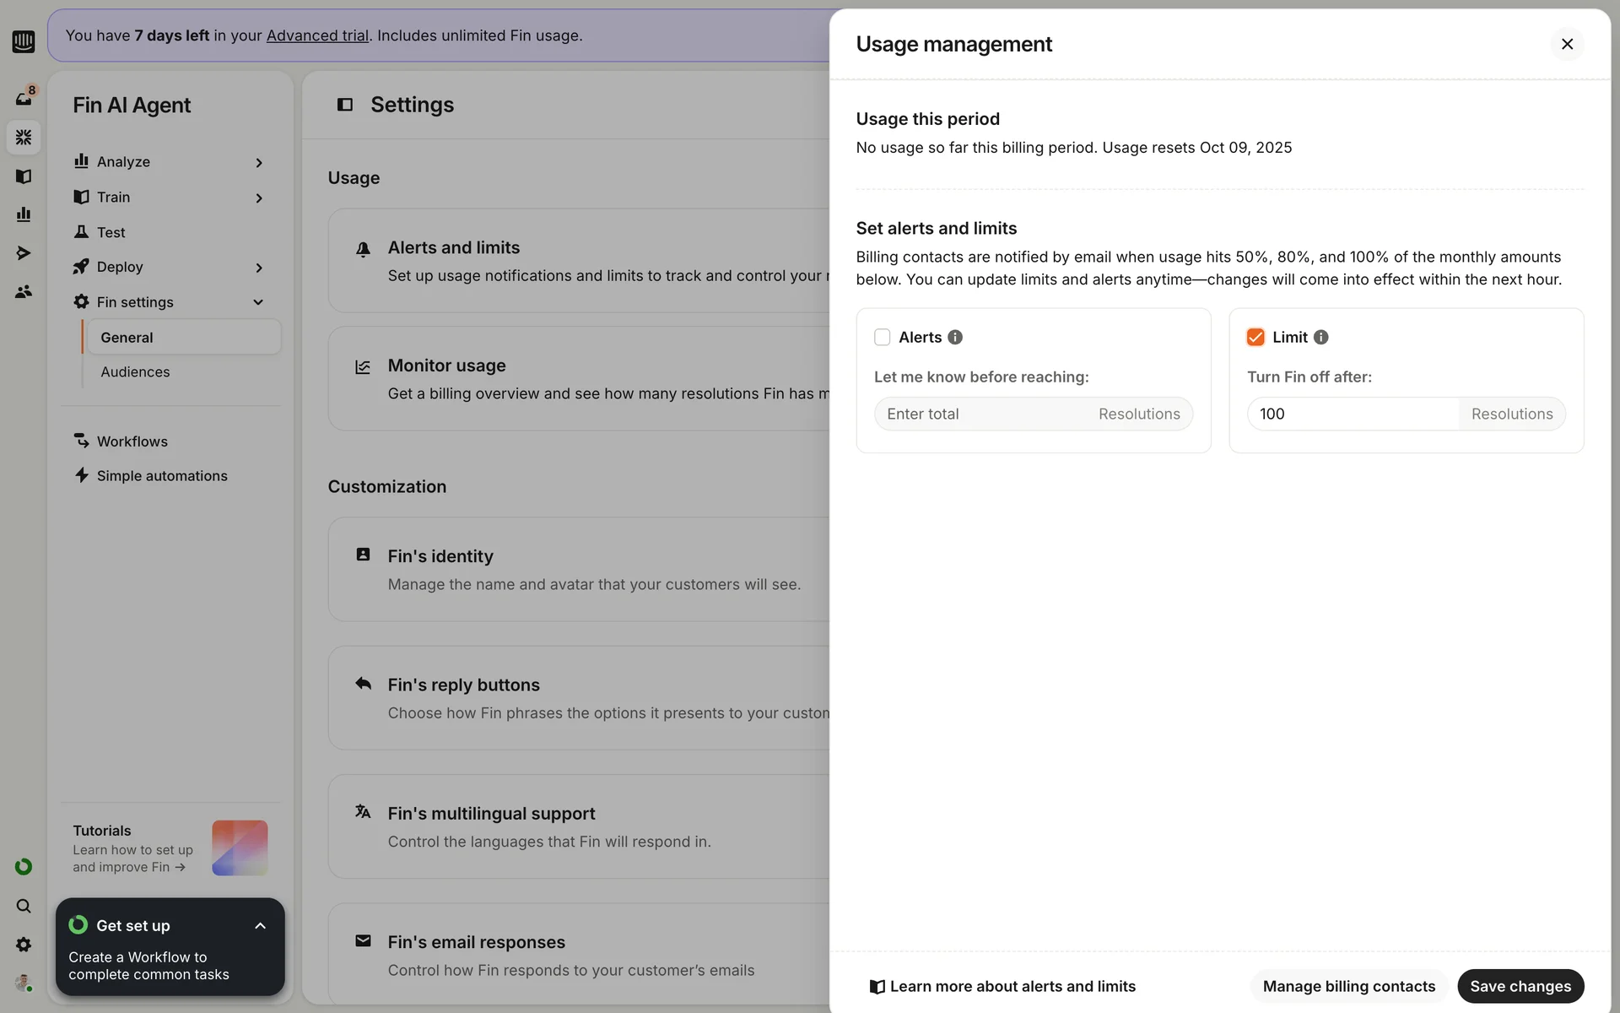Uncheck the Limit checkbox
1620x1013 pixels.
click(1255, 337)
